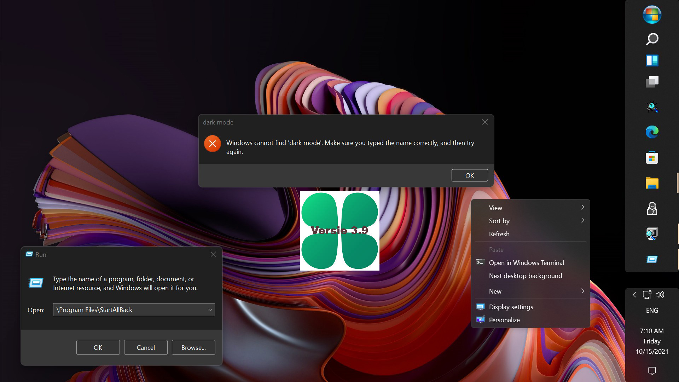Click the 'dark mode' dialog title text

click(x=218, y=122)
